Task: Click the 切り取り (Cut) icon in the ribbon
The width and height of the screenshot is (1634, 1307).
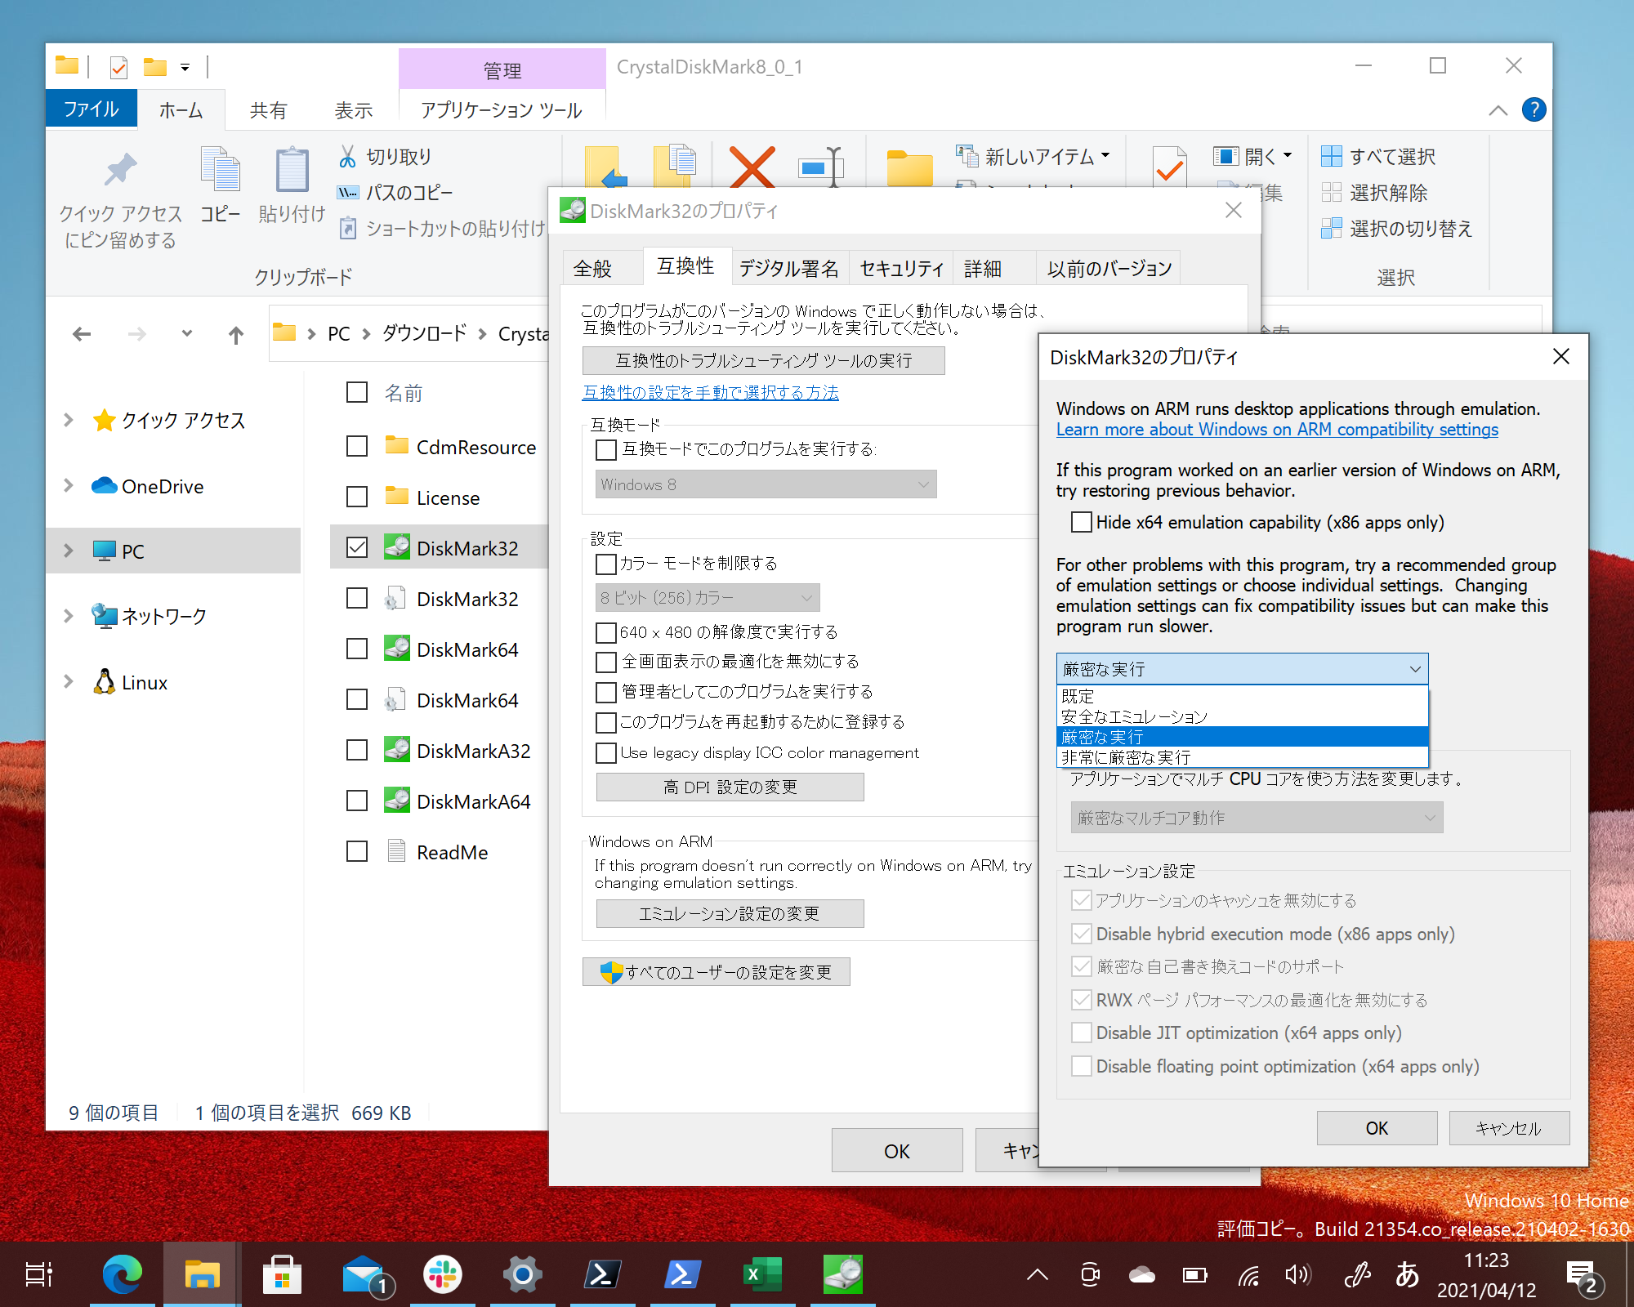Action: click(347, 156)
